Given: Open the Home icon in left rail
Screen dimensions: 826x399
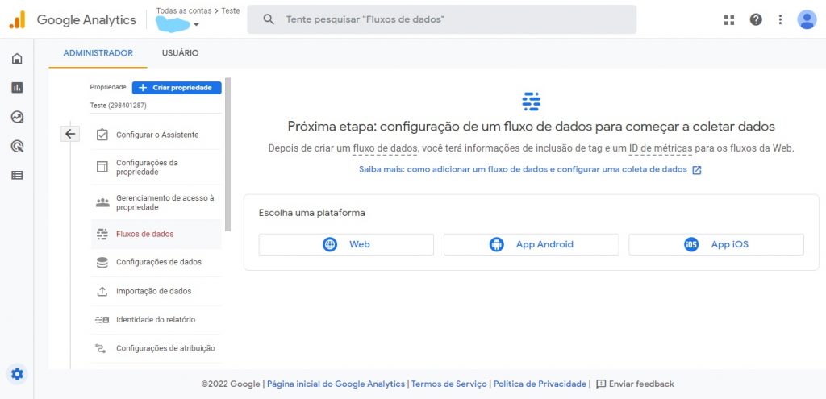Looking at the screenshot, I should point(17,58).
